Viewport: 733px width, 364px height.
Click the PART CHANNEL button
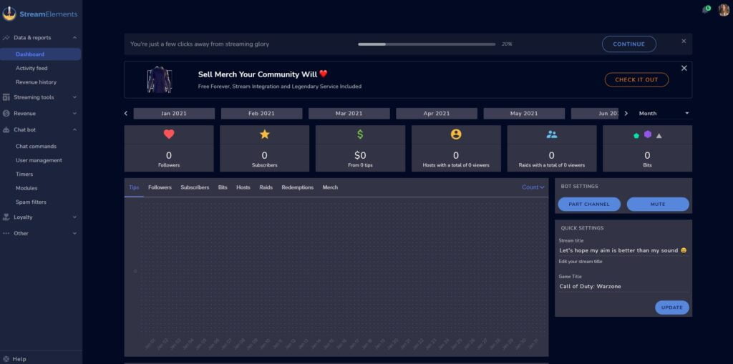tap(589, 205)
